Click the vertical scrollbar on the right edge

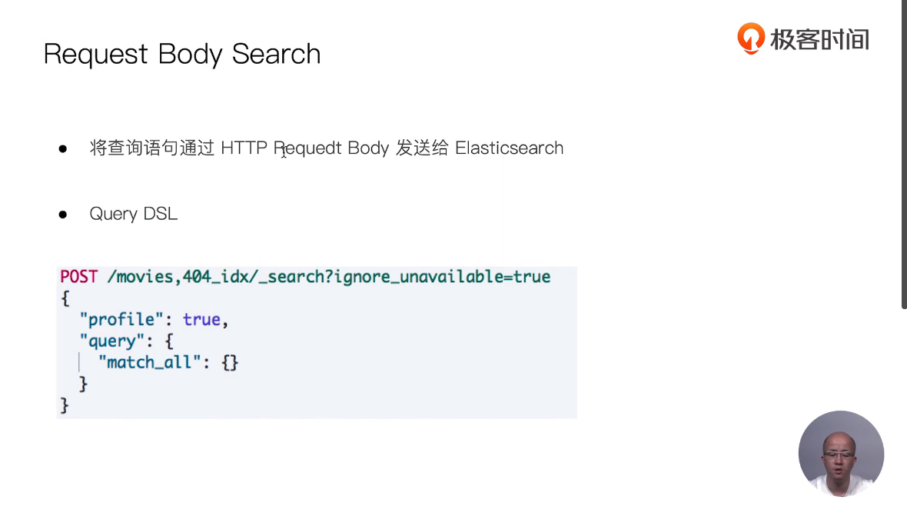point(904,154)
